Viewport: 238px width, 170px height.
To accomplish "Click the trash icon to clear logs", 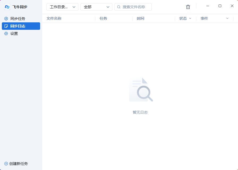I will [188, 7].
